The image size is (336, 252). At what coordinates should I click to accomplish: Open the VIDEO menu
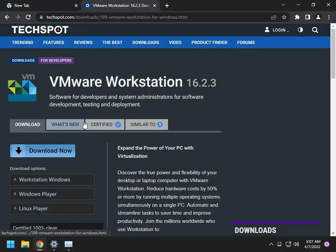[175, 42]
